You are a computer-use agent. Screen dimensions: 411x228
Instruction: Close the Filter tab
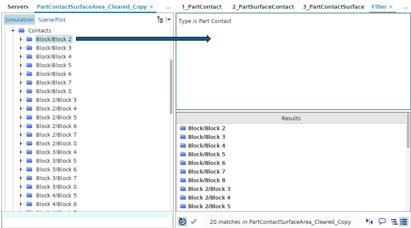(x=391, y=7)
